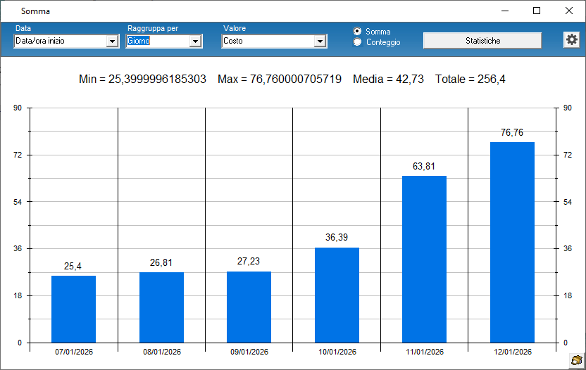Click the bar for 08/01/2026
Screen dimensions: 586x370
coord(161,307)
